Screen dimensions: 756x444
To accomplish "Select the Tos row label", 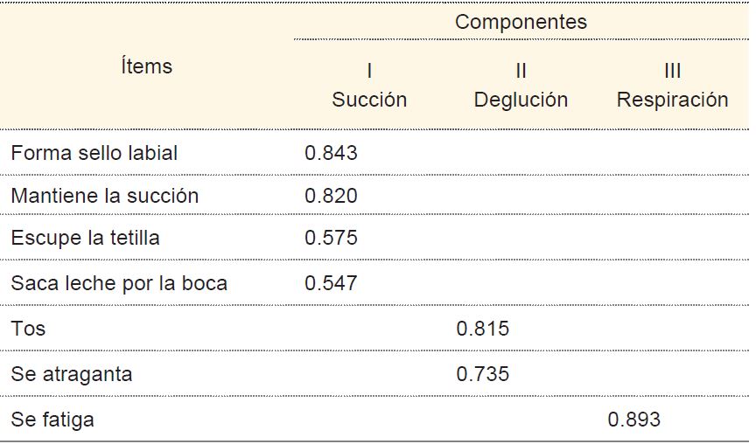I will tap(28, 329).
